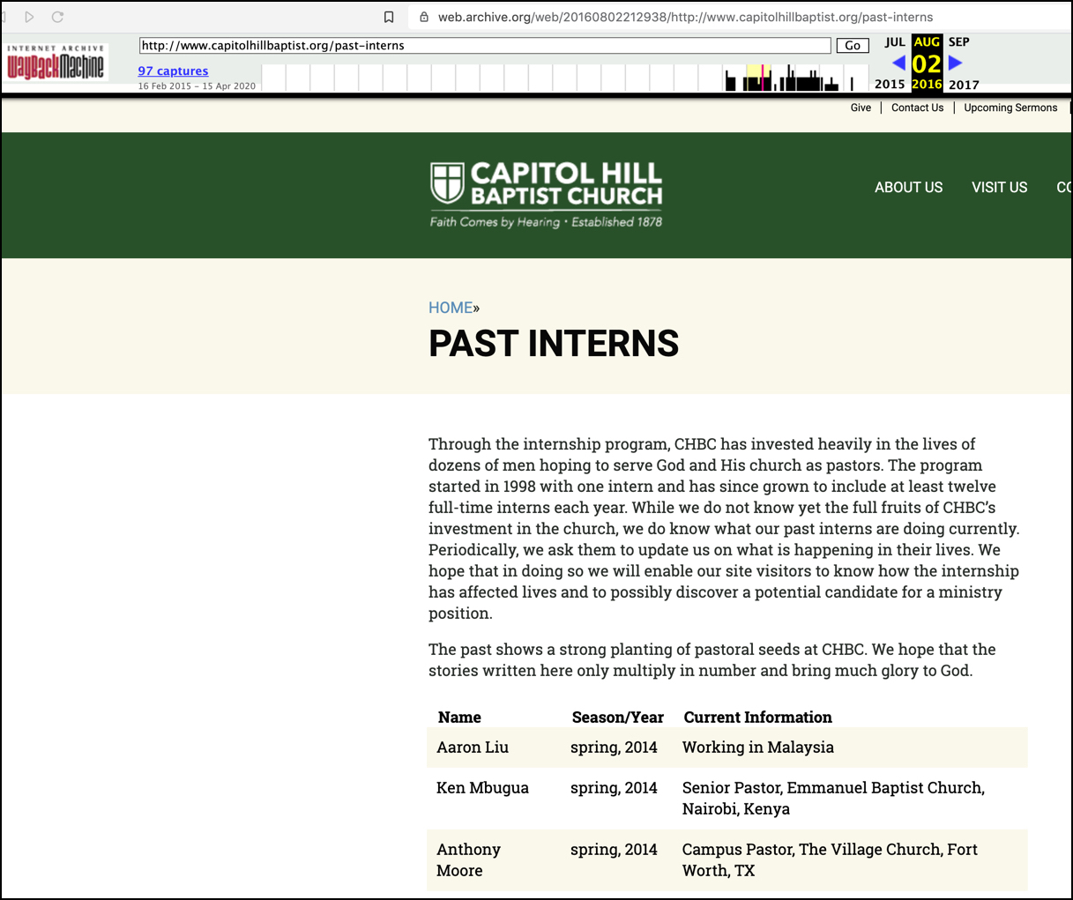Click the Current Information column header
Image resolution: width=1073 pixels, height=900 pixels.
click(x=757, y=717)
